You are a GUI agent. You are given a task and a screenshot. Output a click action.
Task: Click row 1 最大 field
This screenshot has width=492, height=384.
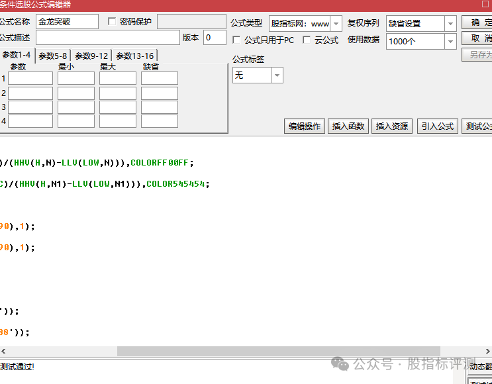[x=118, y=78]
